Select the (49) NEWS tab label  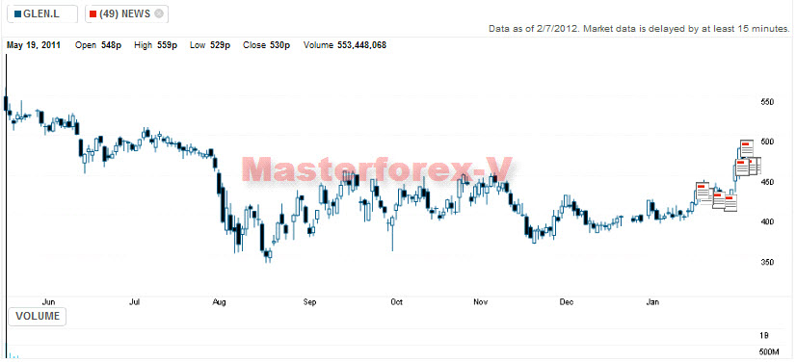tap(125, 14)
